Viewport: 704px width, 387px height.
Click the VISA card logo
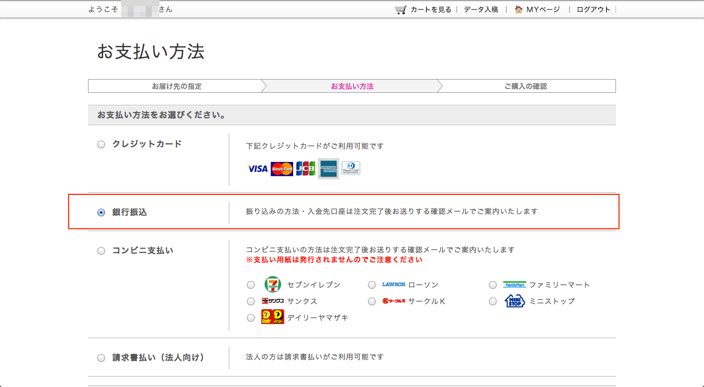coord(257,169)
